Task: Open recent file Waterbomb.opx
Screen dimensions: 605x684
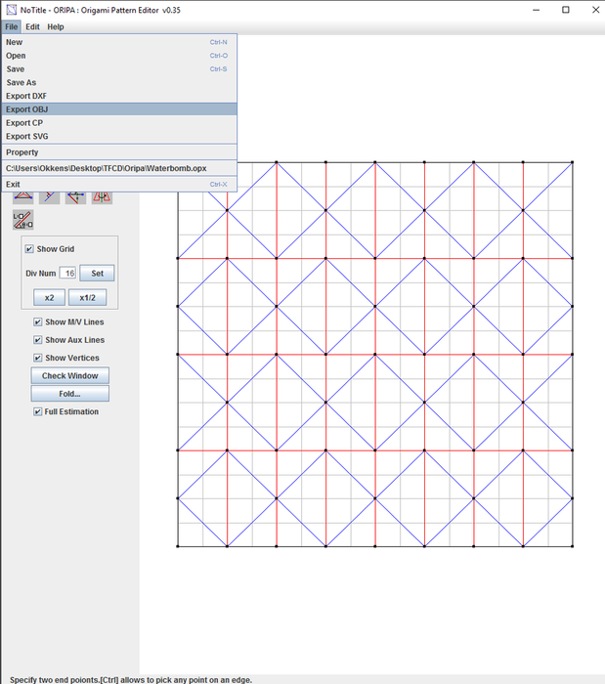Action: pyautogui.click(x=119, y=168)
